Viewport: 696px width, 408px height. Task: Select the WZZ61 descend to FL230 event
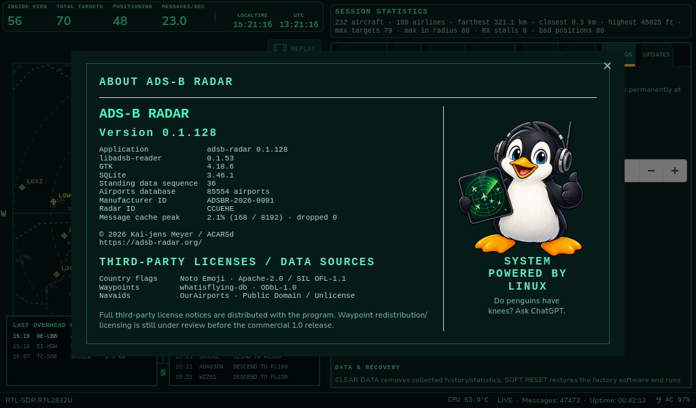tap(231, 377)
